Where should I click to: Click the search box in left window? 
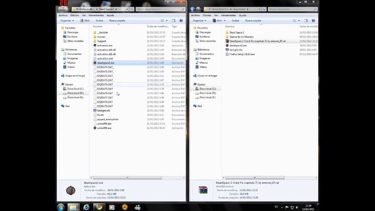tap(160, 9)
